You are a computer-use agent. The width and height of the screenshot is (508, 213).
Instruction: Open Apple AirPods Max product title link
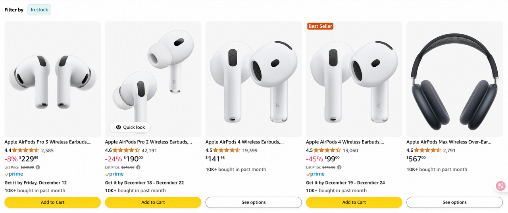(448, 142)
